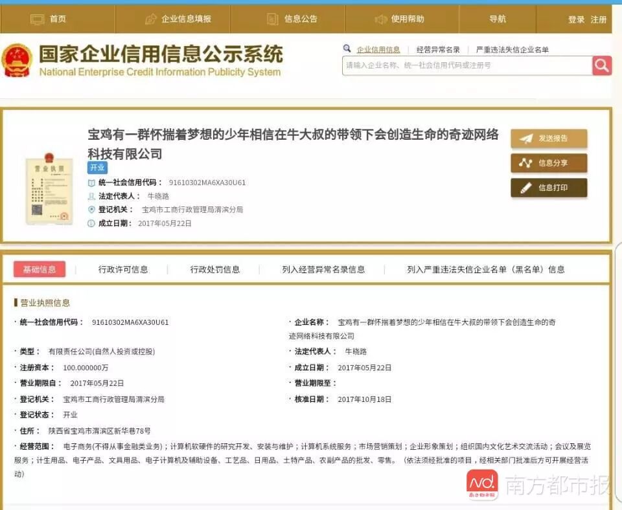Click the 登记状态 value 开业
Image resolution: width=622 pixels, height=510 pixels.
(70, 415)
